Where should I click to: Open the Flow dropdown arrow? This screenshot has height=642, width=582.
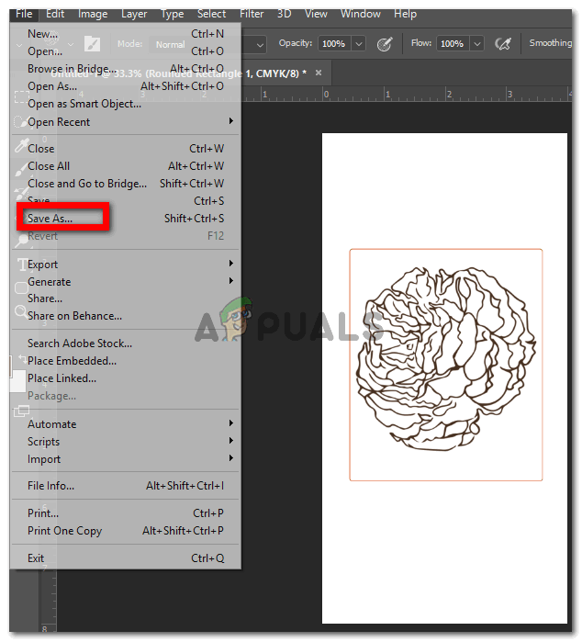tap(476, 43)
